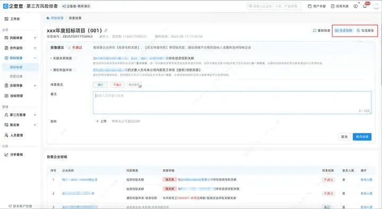Click the 生成报告 report icon
Image resolution: width=382 pixels, height=209 pixels.
[358, 30]
